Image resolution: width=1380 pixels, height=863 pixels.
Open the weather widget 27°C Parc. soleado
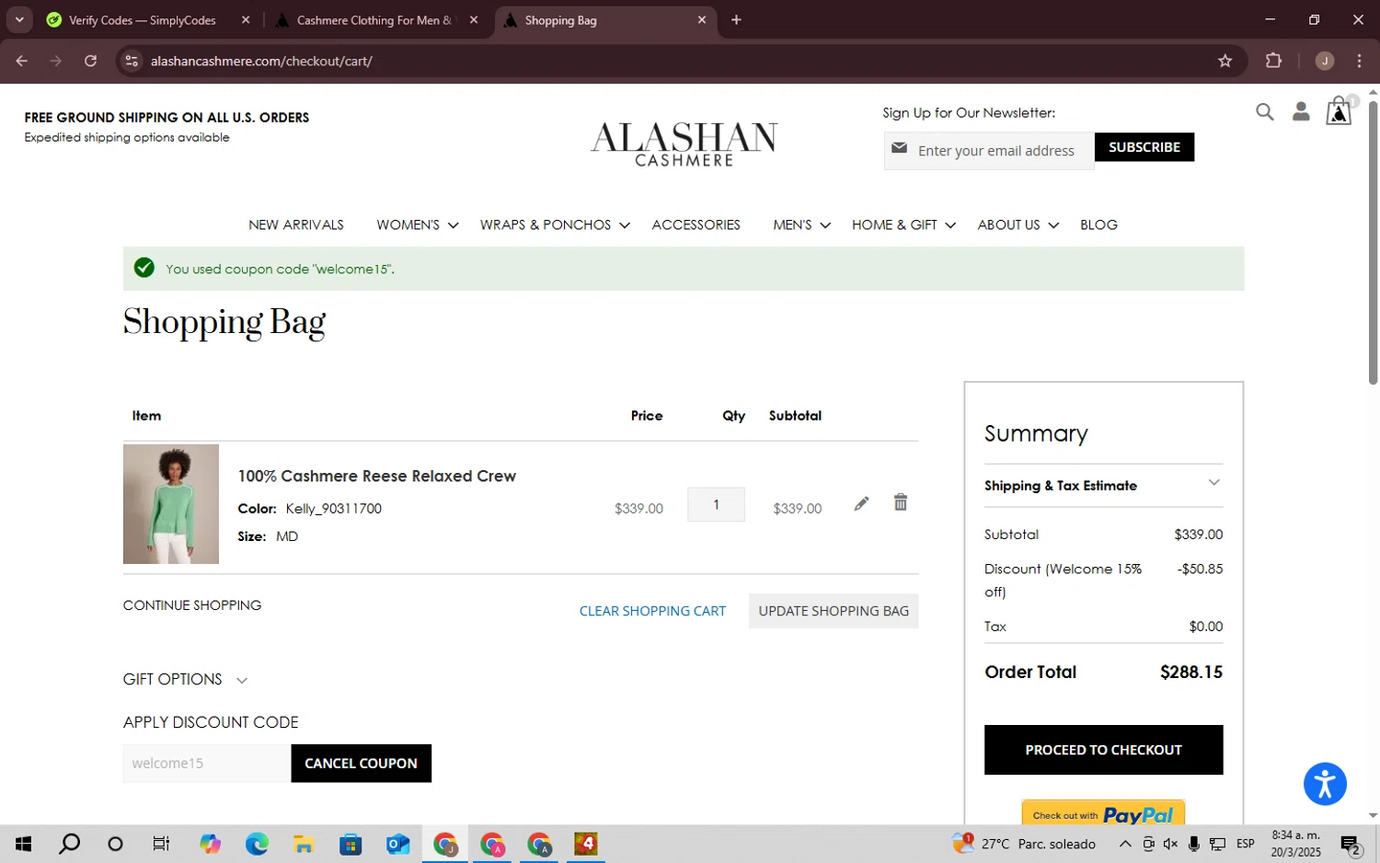pyautogui.click(x=1024, y=844)
